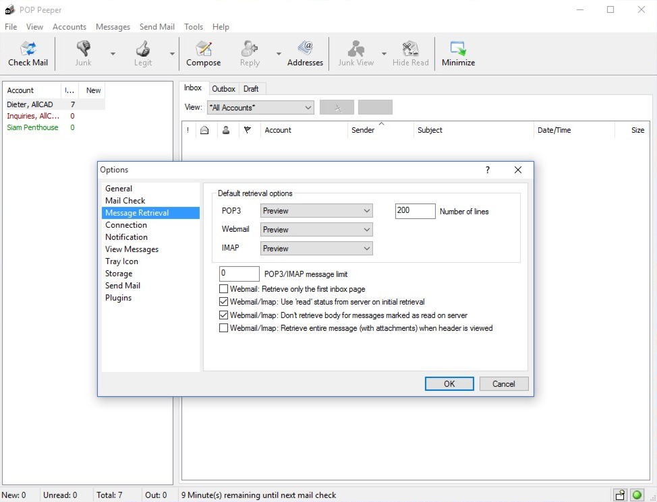Open the Tools menu

coord(194,27)
